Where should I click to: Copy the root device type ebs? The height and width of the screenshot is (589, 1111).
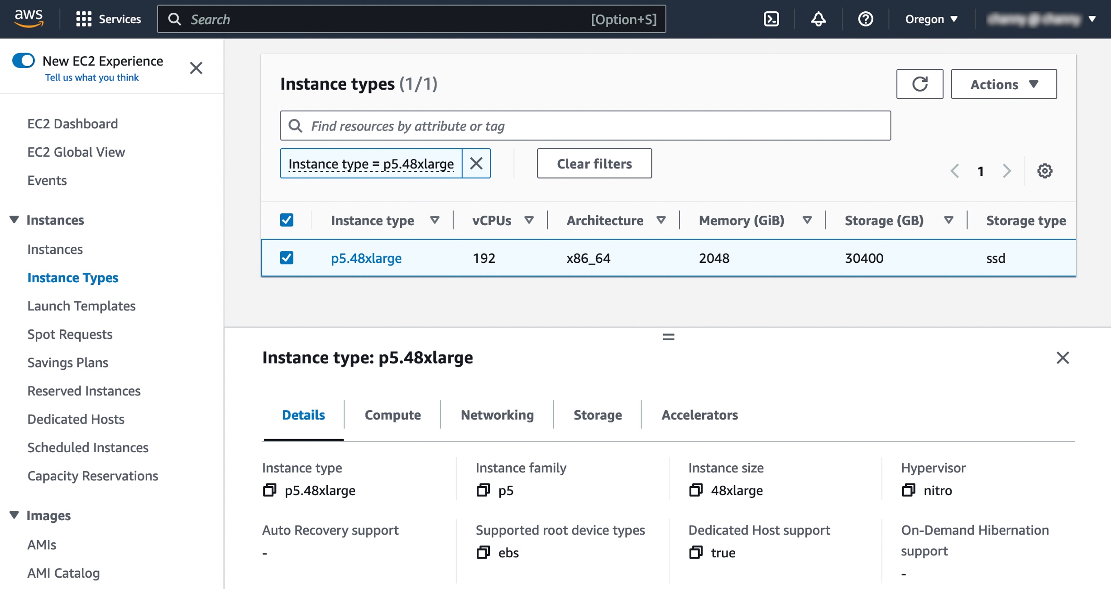coord(483,552)
